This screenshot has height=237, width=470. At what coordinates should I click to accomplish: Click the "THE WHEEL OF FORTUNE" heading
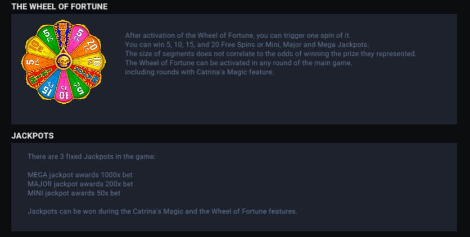click(x=60, y=7)
